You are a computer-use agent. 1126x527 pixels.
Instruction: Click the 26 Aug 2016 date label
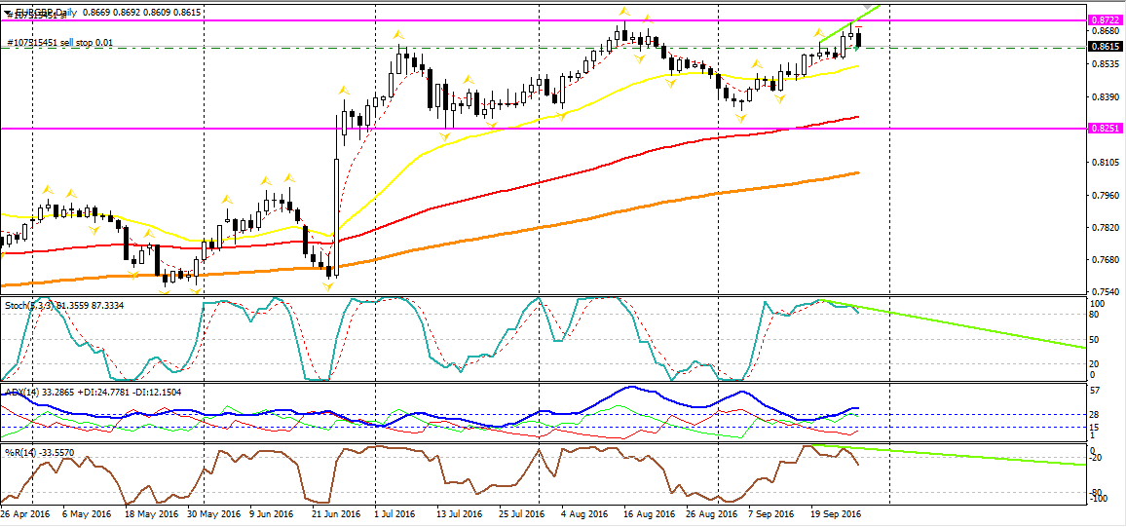click(x=712, y=514)
